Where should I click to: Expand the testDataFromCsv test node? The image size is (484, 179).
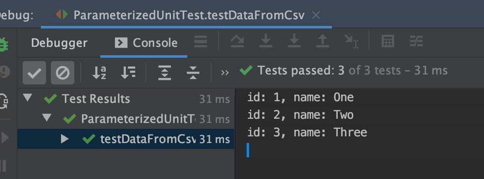pyautogui.click(x=65, y=139)
